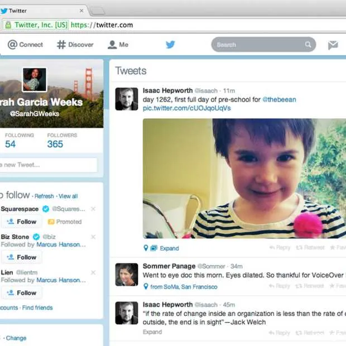Refresh who to follow suggestions

(44, 196)
